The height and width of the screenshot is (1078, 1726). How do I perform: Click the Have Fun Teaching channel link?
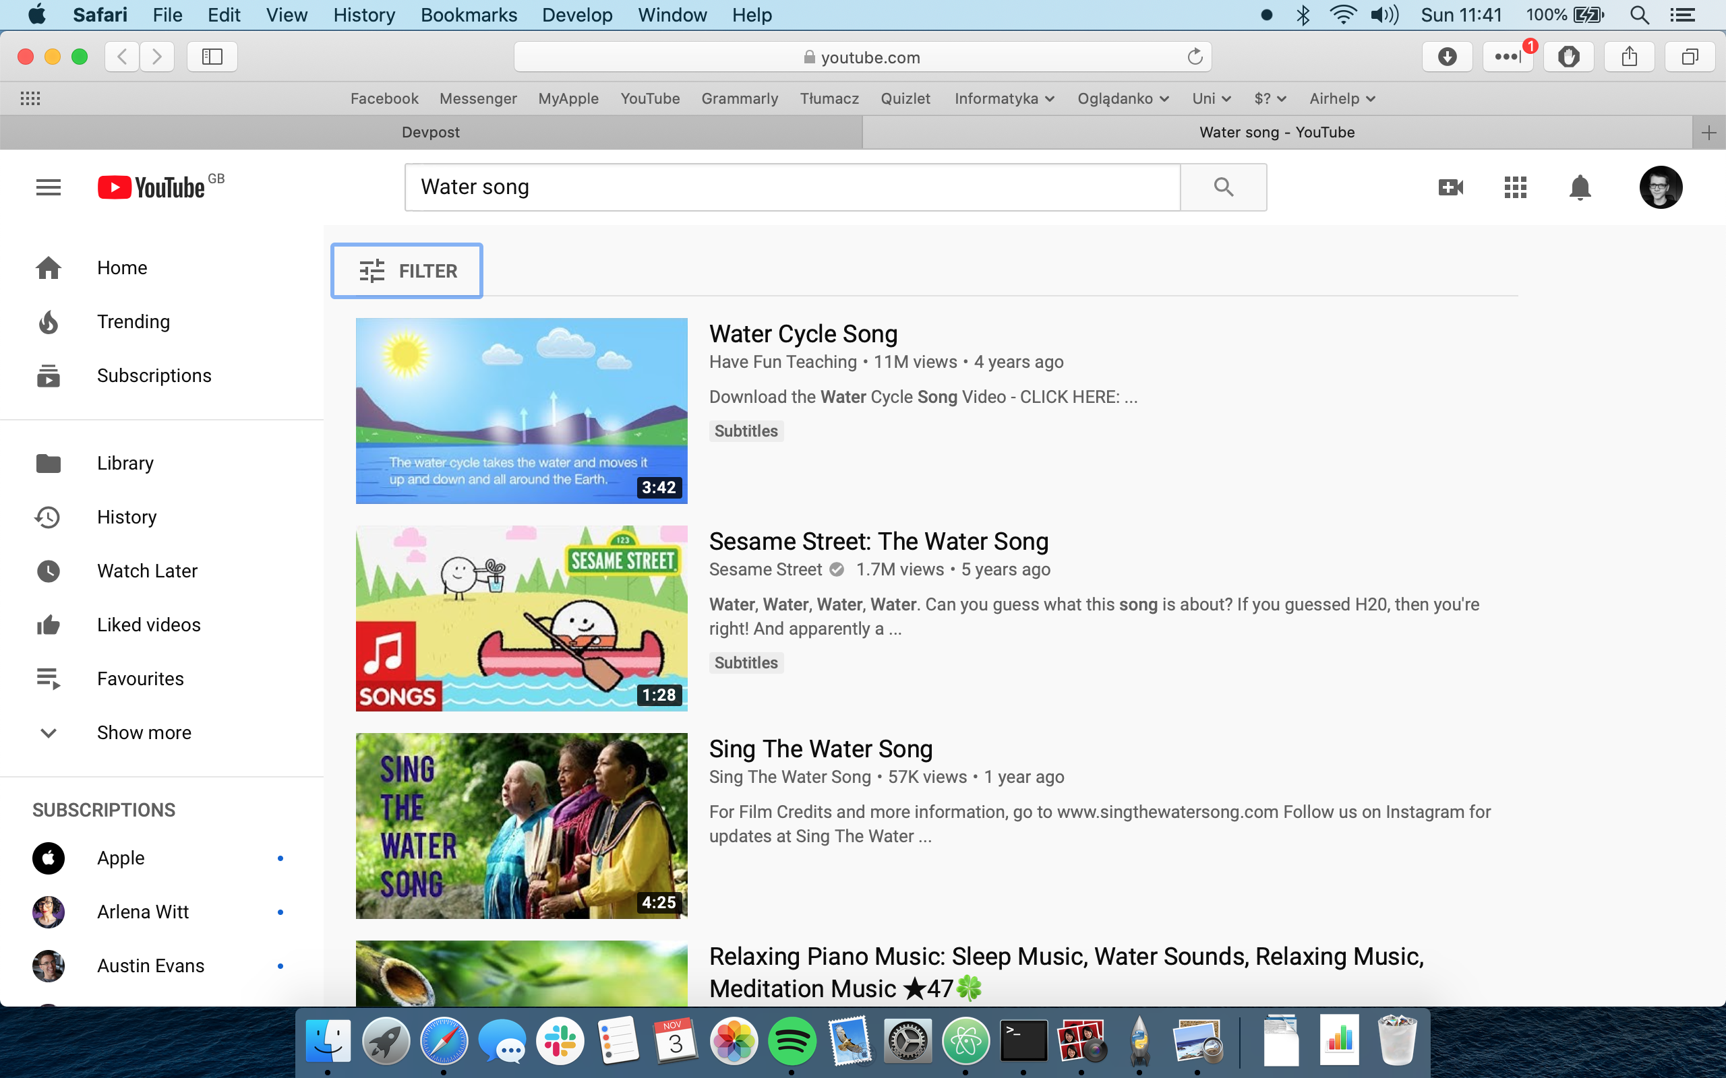pos(782,362)
